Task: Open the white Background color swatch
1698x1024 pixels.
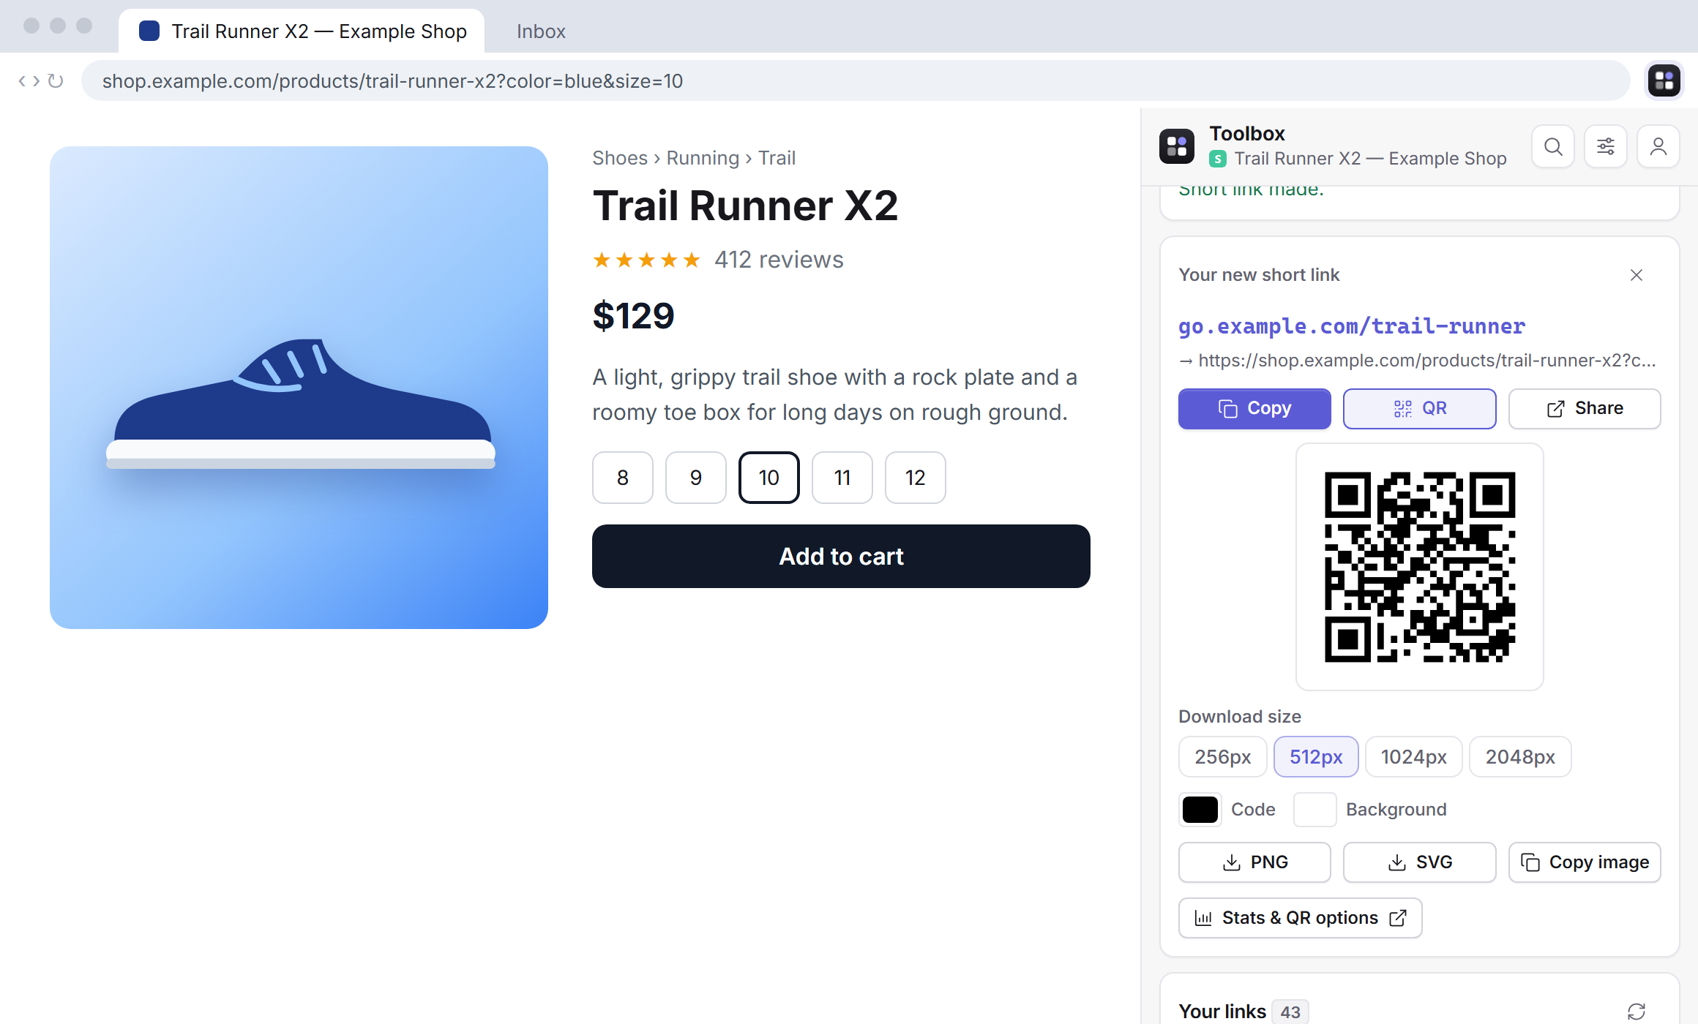Action: [x=1314, y=810]
